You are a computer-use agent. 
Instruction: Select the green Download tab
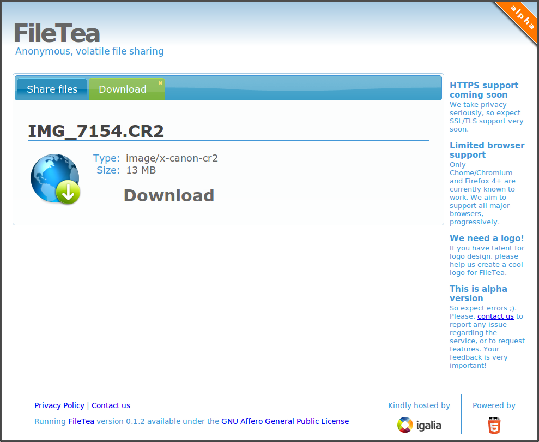click(x=123, y=89)
